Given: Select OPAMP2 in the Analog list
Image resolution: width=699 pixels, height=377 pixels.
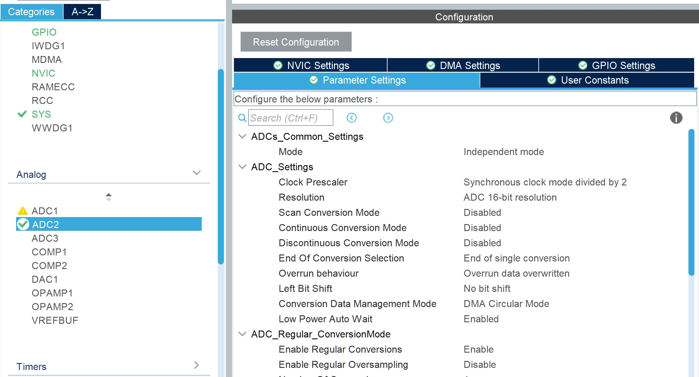Looking at the screenshot, I should (x=52, y=306).
